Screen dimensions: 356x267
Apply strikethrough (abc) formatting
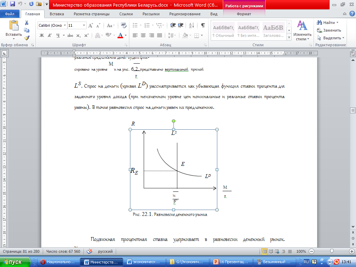[x=70, y=35]
